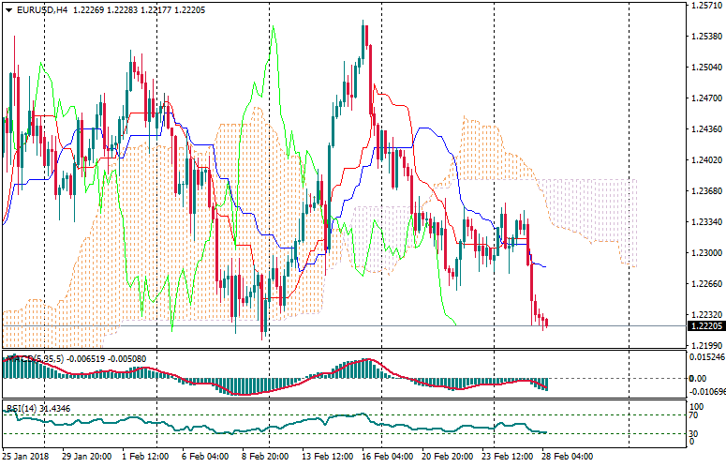The width and height of the screenshot is (726, 467).
Task: Click the 1.22660 price axis label
Action: pyautogui.click(x=706, y=284)
